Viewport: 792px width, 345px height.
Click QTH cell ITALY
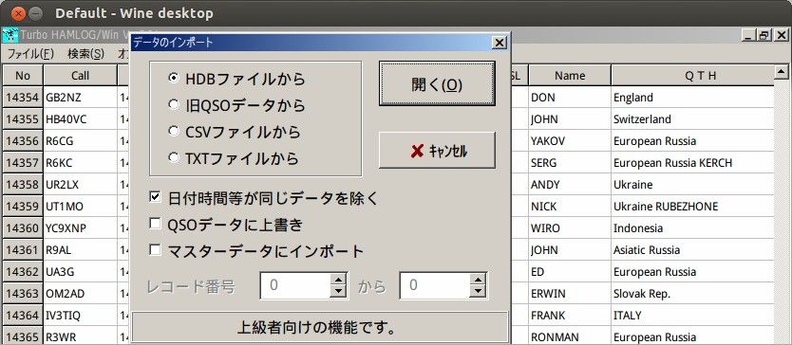coord(692,316)
